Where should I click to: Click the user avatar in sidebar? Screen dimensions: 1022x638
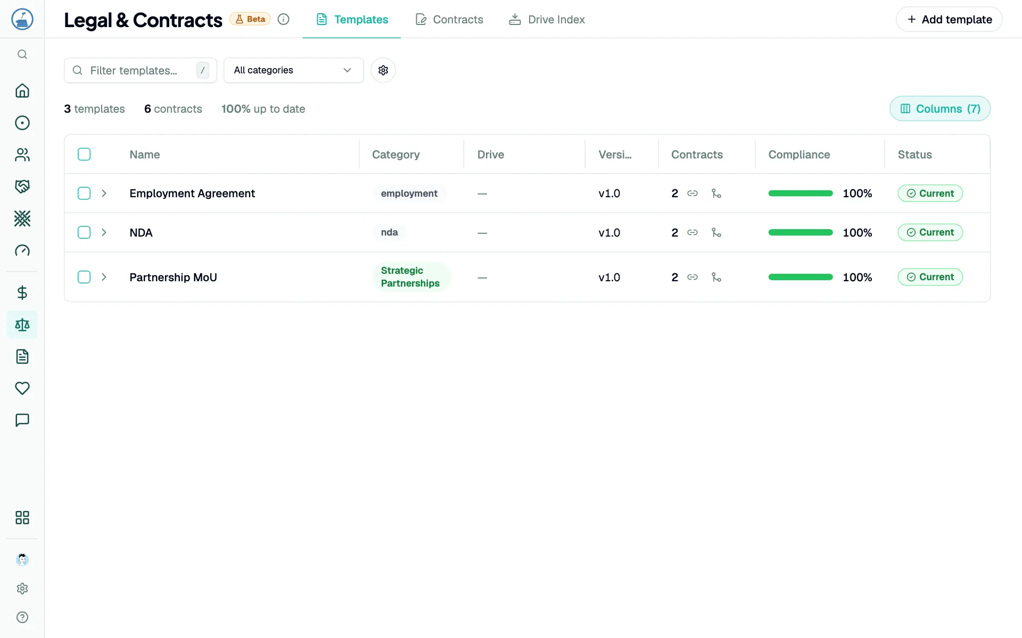coord(22,559)
